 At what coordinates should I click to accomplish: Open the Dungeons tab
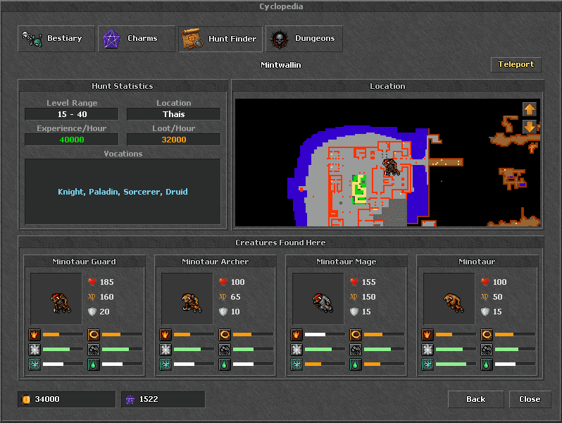click(304, 39)
